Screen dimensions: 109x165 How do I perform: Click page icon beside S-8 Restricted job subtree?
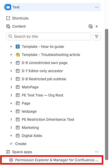pos(18,79)
